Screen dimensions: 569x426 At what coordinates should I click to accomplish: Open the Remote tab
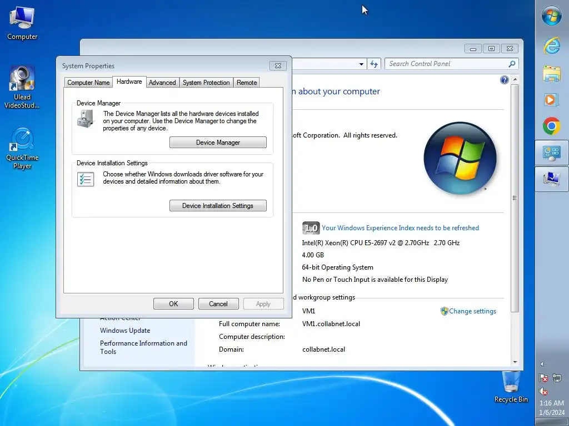tap(247, 83)
